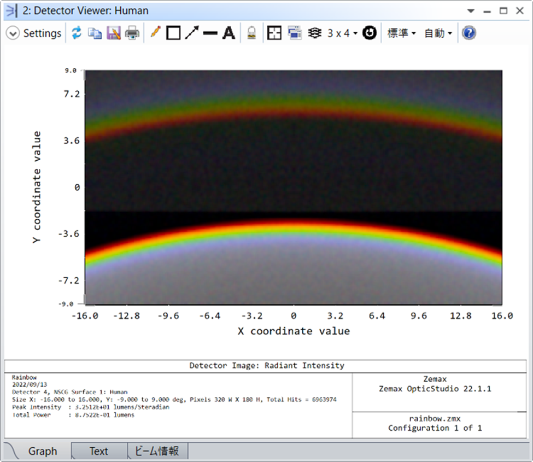Open the ビーム情報 tab
Viewport: 533px width, 462px height.
157,451
